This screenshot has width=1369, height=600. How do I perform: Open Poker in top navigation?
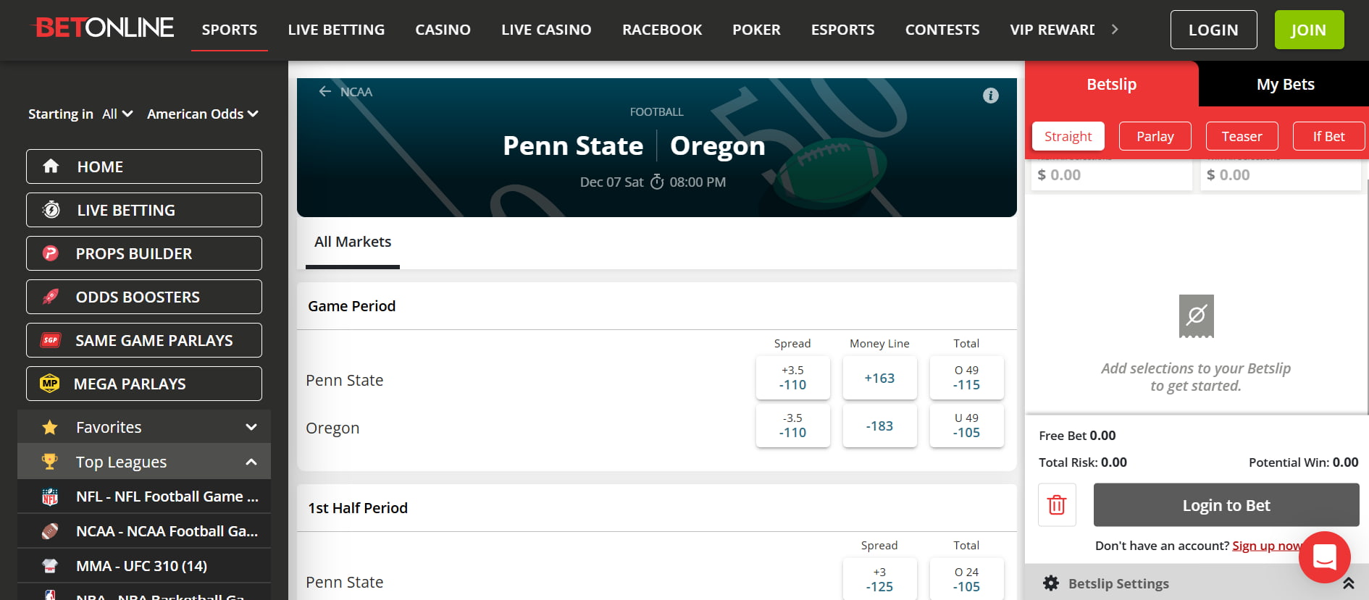(756, 30)
